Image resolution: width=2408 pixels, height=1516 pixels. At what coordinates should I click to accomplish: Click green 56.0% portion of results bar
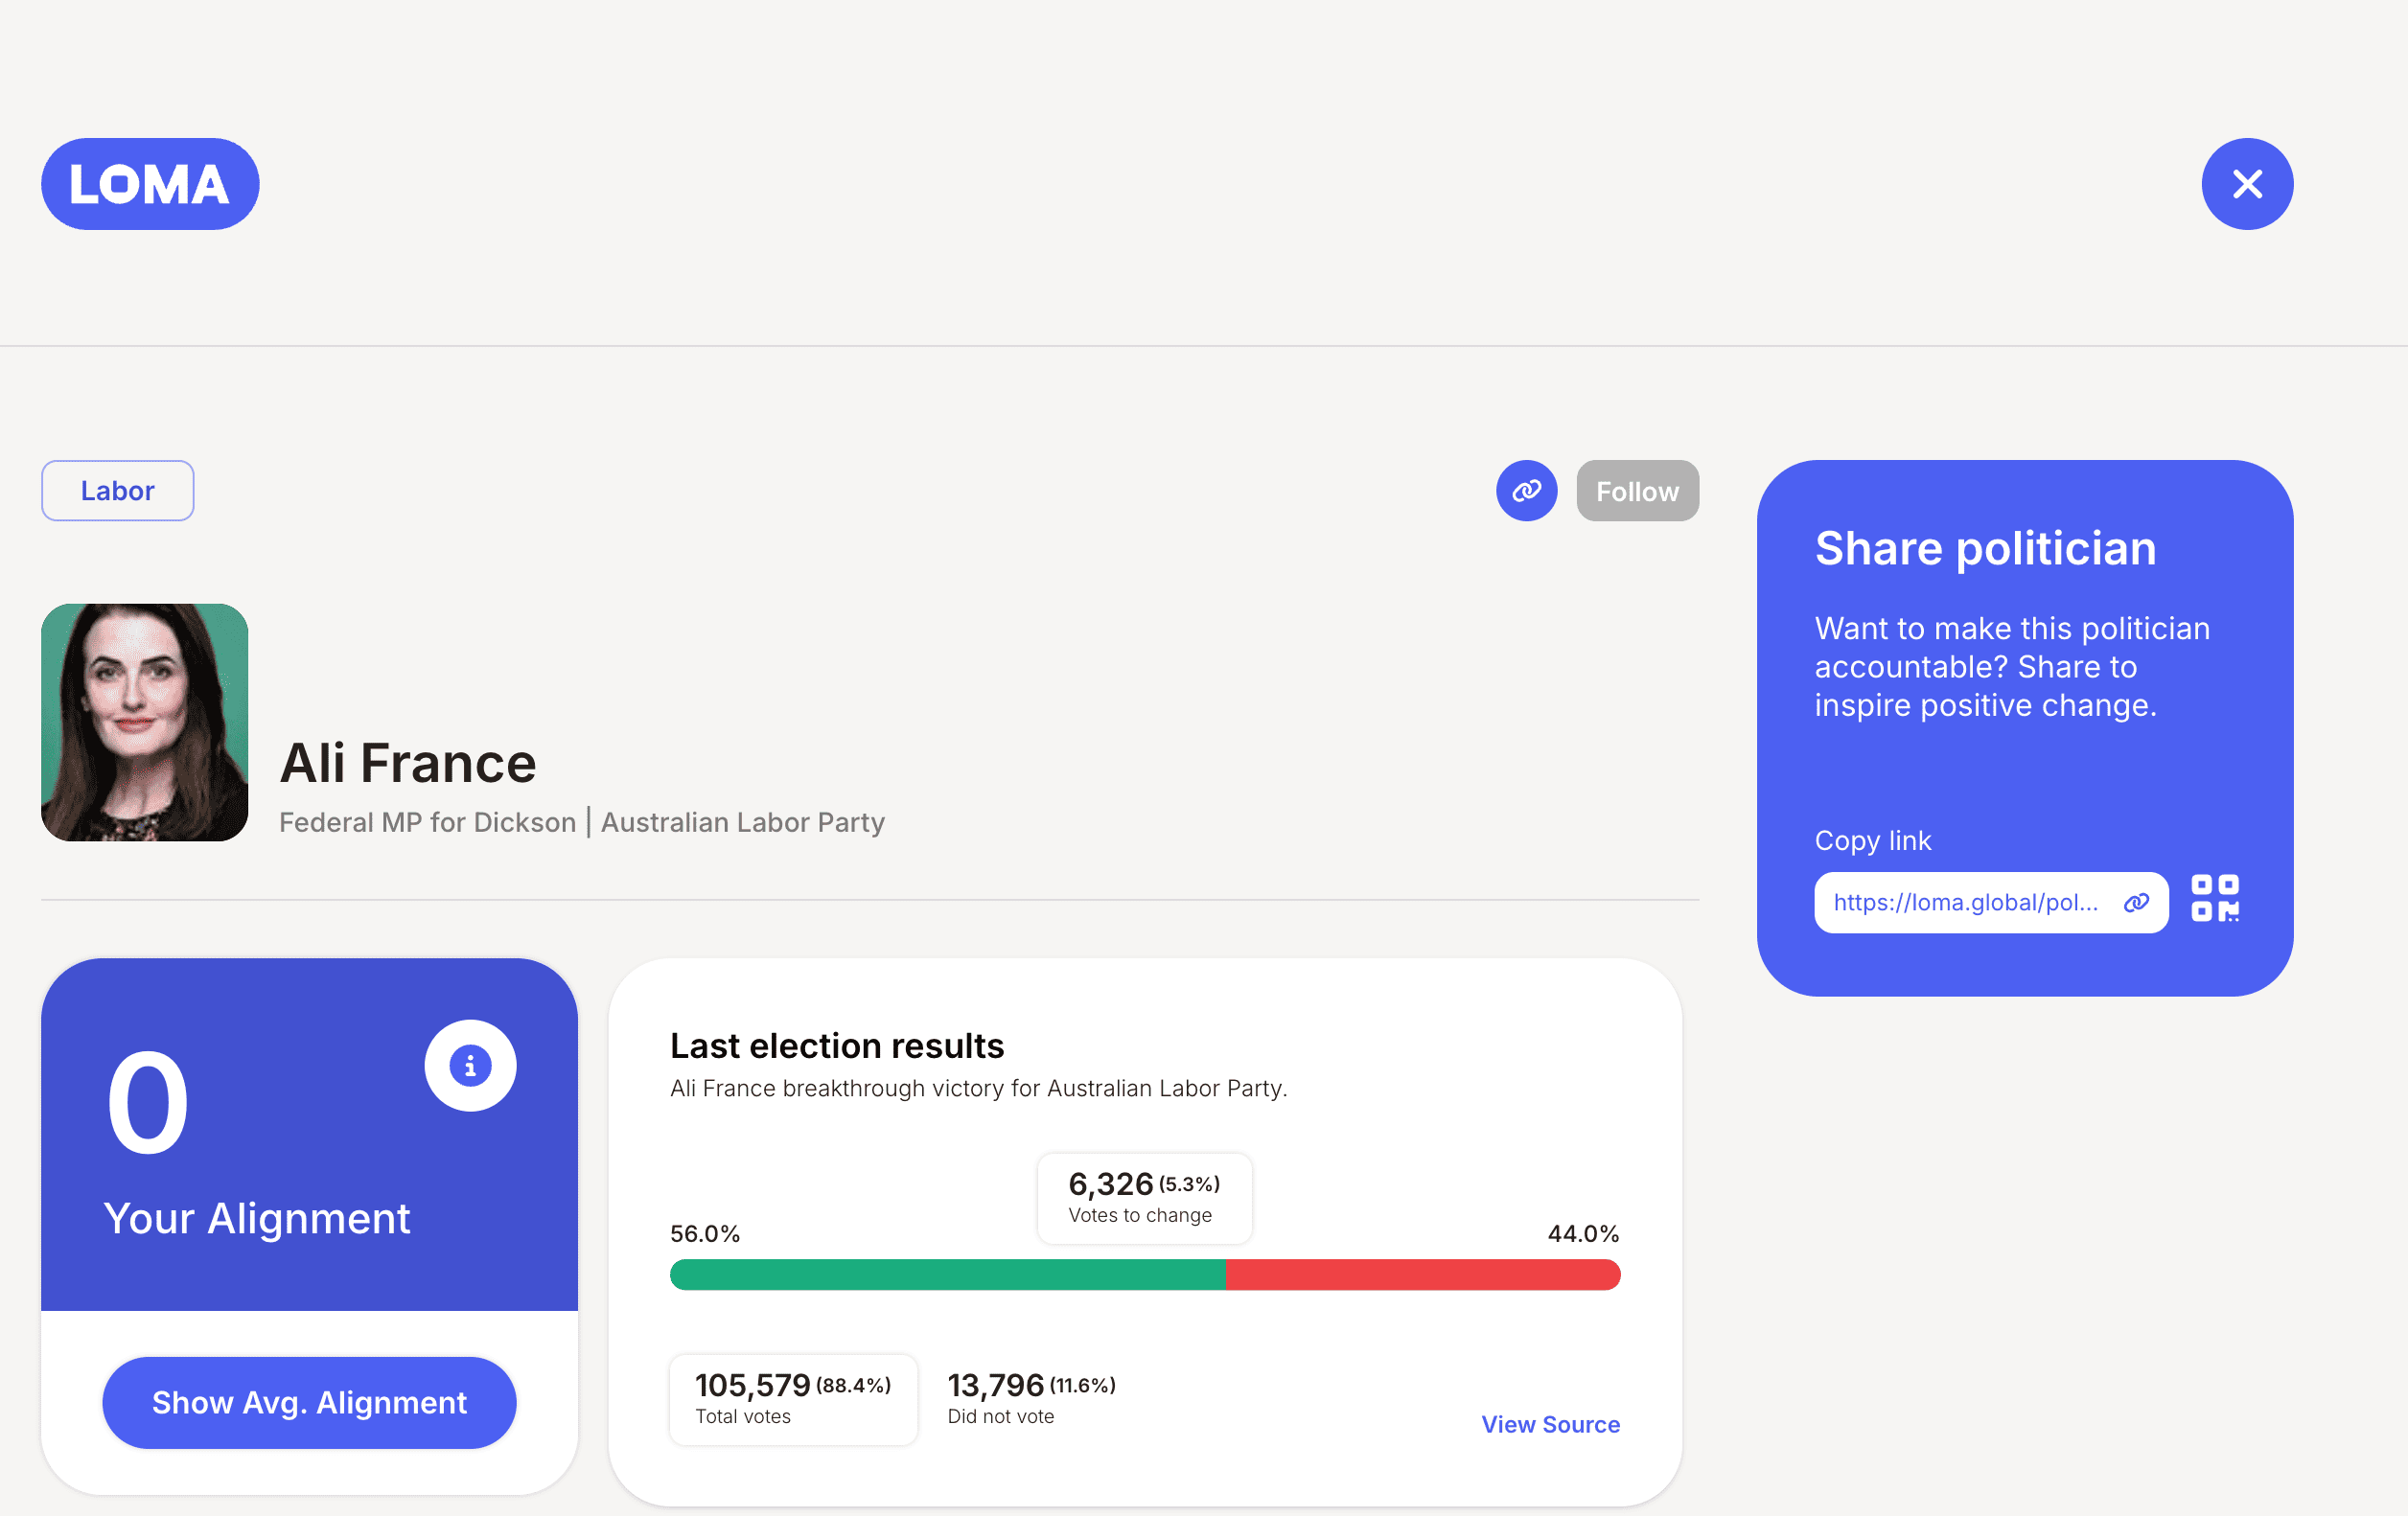[x=946, y=1275]
